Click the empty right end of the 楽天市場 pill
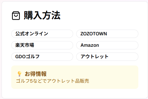Image resolution: width=148 pixels, height=99 pixels. [x=54, y=45]
